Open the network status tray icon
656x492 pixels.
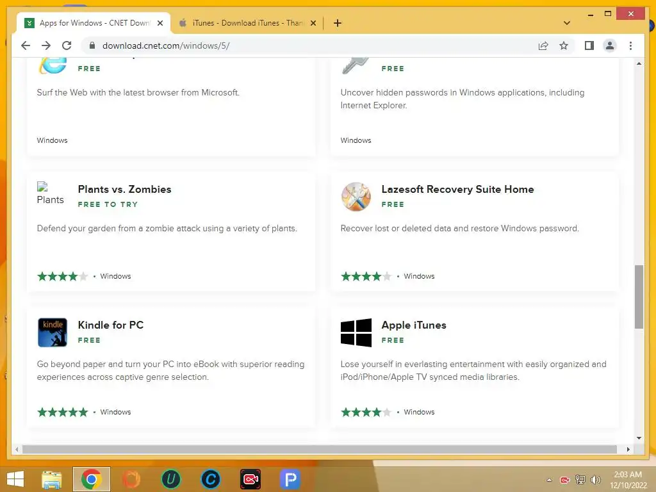(x=580, y=479)
